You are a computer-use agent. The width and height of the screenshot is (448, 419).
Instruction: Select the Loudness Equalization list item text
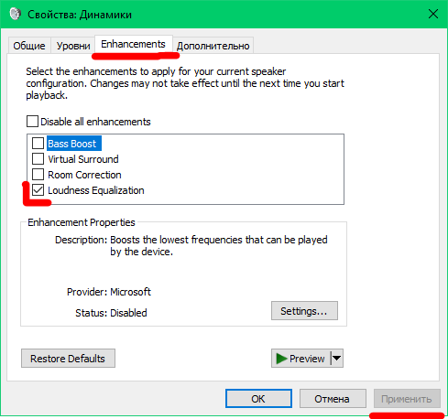[96, 190]
